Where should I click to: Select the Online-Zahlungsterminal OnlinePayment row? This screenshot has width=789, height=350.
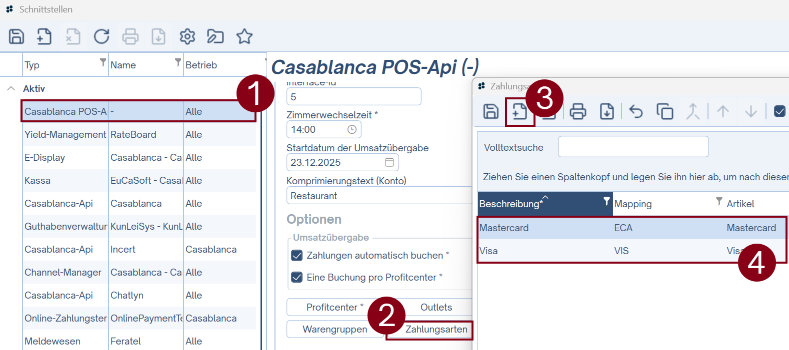coord(139,318)
